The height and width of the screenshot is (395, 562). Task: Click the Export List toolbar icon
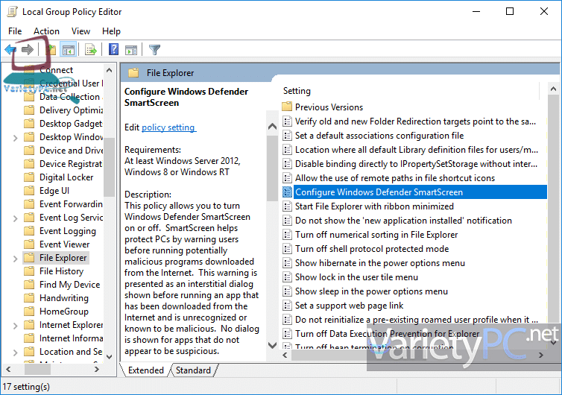[x=91, y=49]
